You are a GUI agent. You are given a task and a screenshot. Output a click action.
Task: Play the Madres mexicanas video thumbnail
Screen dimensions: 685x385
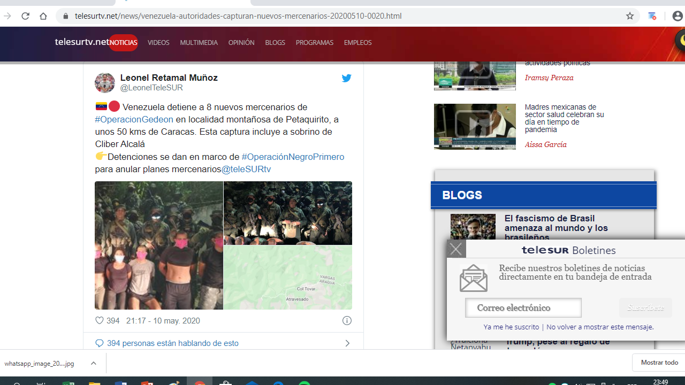click(475, 127)
